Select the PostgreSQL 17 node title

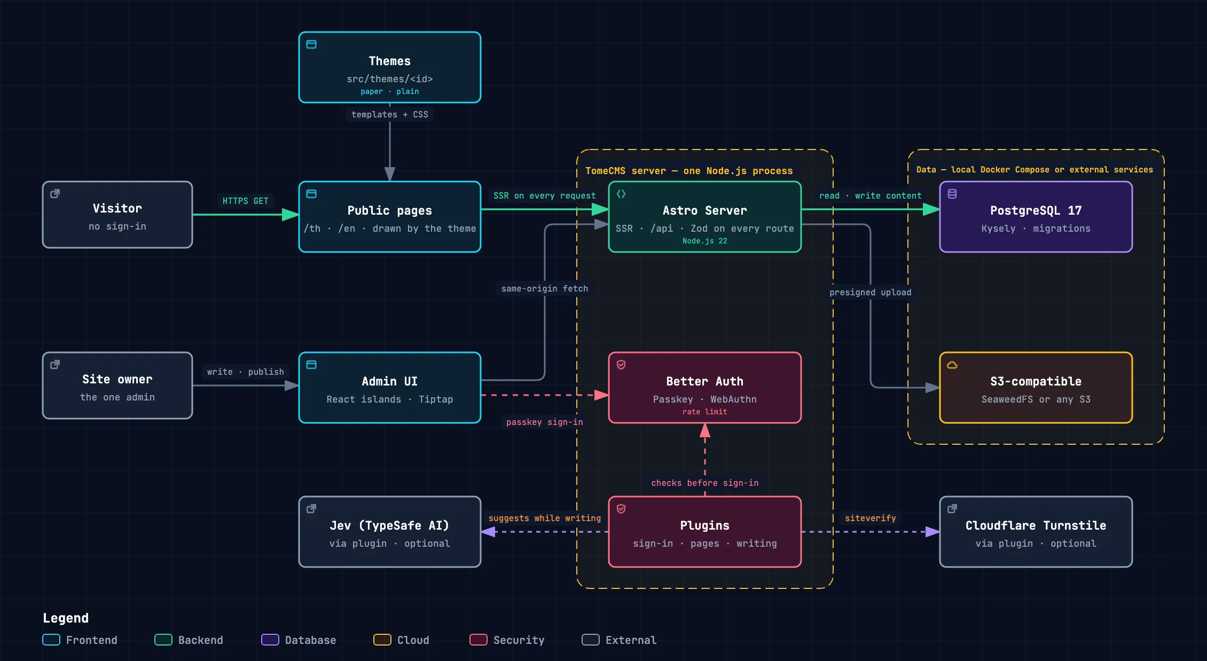pyautogui.click(x=1036, y=210)
